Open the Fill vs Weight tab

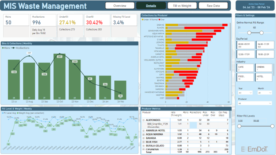tap(182, 6)
